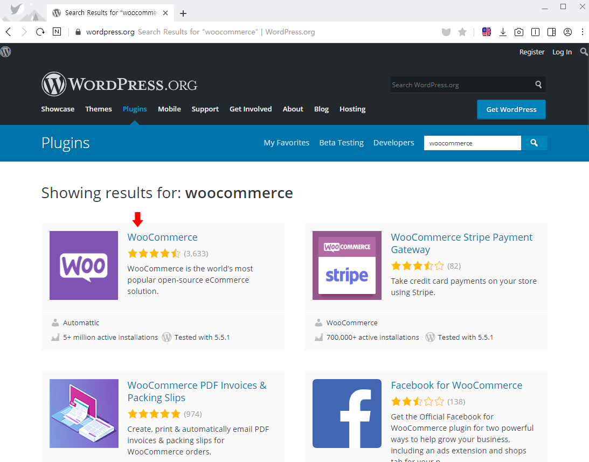Screen dimensions: 589x462
Task: Select the Plugins menu item
Action: [x=135, y=109]
